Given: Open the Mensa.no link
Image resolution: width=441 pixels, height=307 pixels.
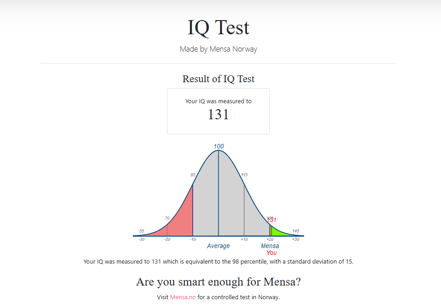Looking at the screenshot, I should pyautogui.click(x=183, y=297).
